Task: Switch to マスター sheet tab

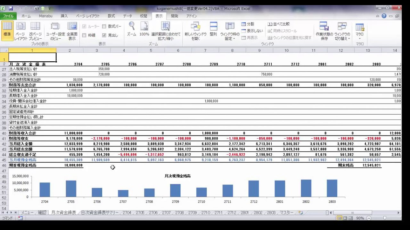Action: 287,212
